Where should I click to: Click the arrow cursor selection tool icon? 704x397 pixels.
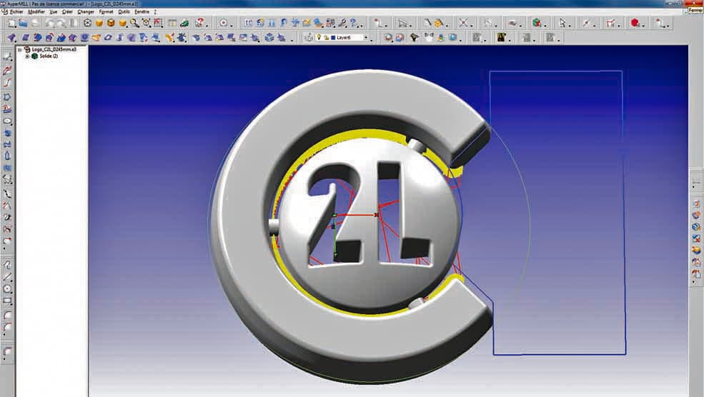pos(562,23)
